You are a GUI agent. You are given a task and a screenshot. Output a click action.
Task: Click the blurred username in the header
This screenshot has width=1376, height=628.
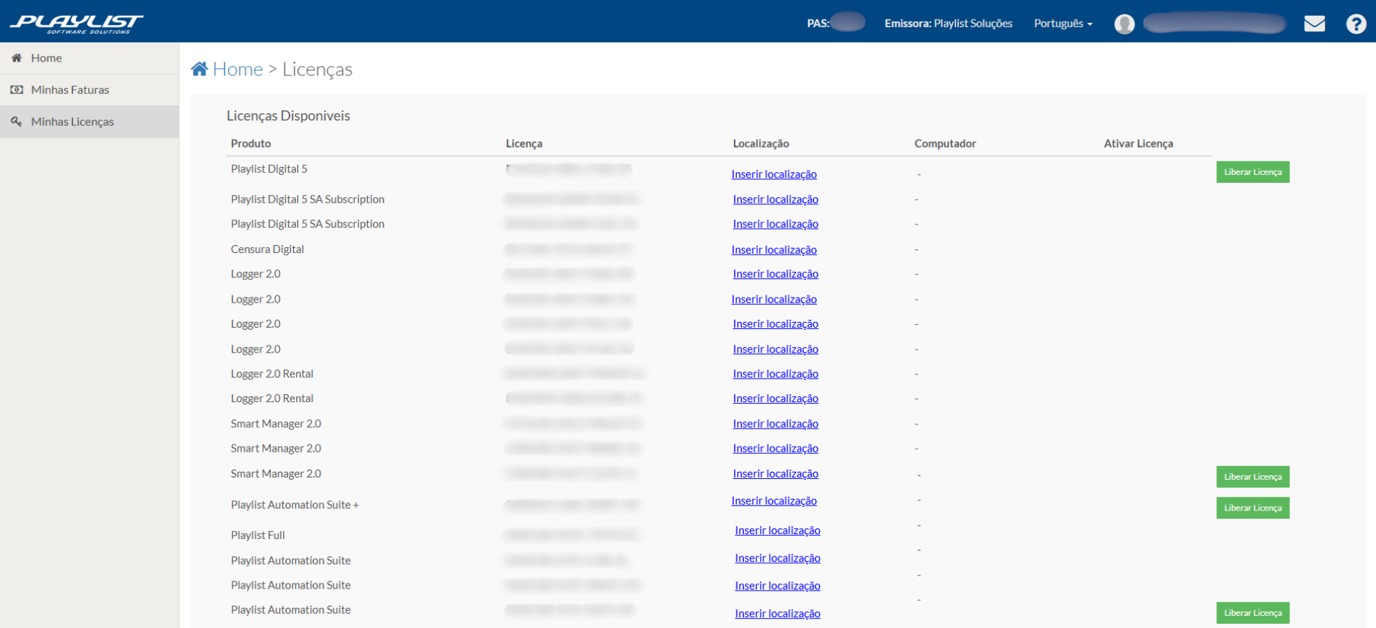click(x=1214, y=24)
